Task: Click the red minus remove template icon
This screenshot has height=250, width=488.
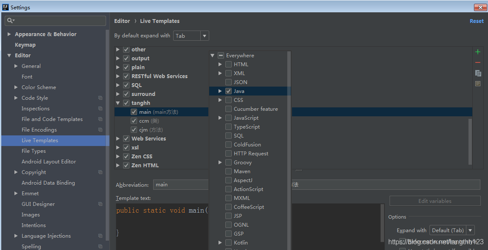Action: [478, 62]
